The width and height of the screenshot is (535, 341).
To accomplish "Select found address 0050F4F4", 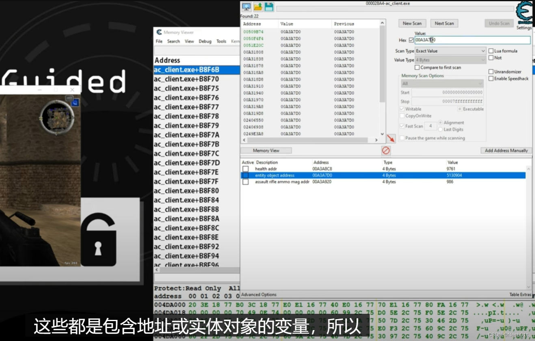I will pos(253,39).
